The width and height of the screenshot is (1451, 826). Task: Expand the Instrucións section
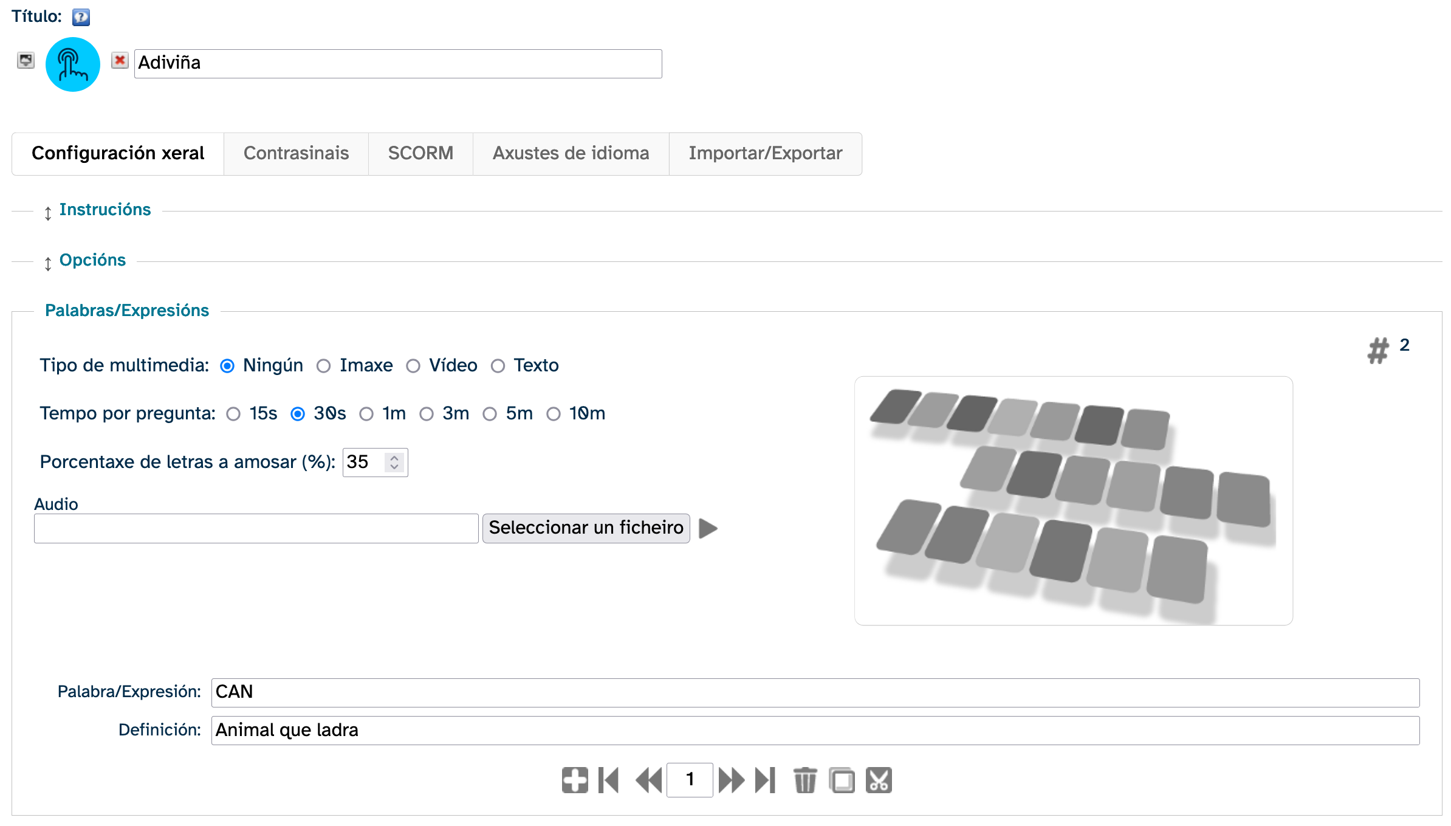coord(105,210)
